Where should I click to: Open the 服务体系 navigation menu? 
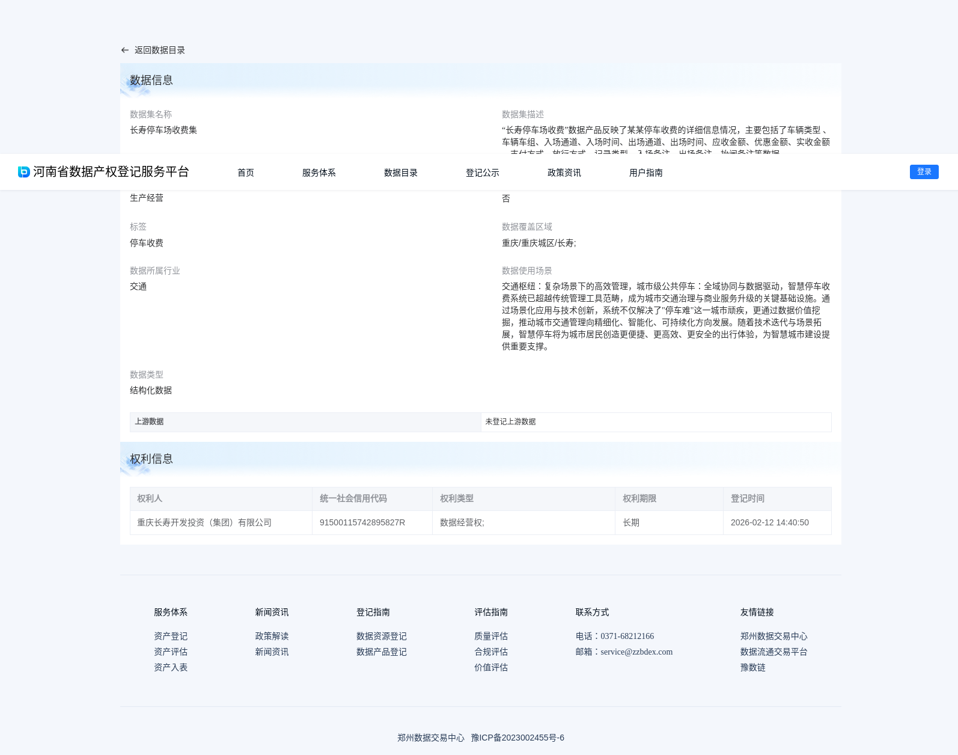pos(319,173)
